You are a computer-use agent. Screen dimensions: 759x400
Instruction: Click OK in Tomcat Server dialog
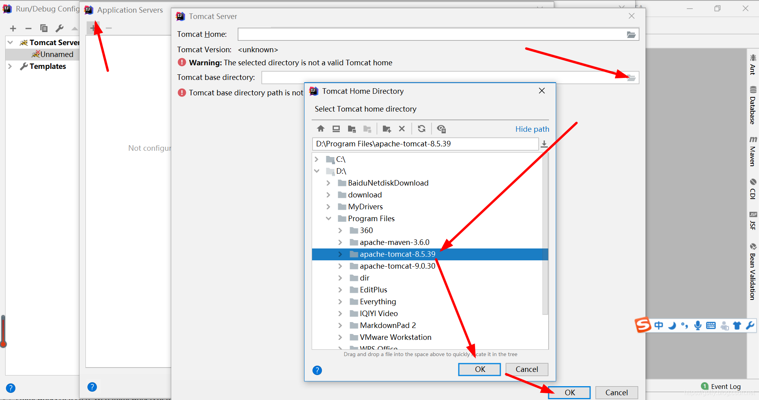(570, 392)
